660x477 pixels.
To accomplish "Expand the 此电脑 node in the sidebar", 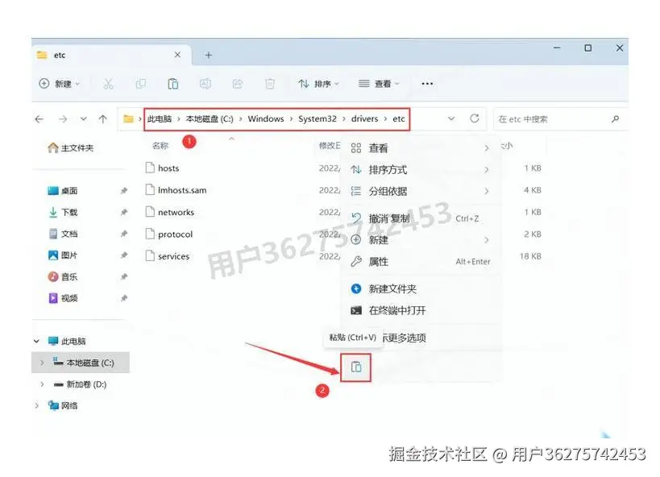I will click(35, 341).
